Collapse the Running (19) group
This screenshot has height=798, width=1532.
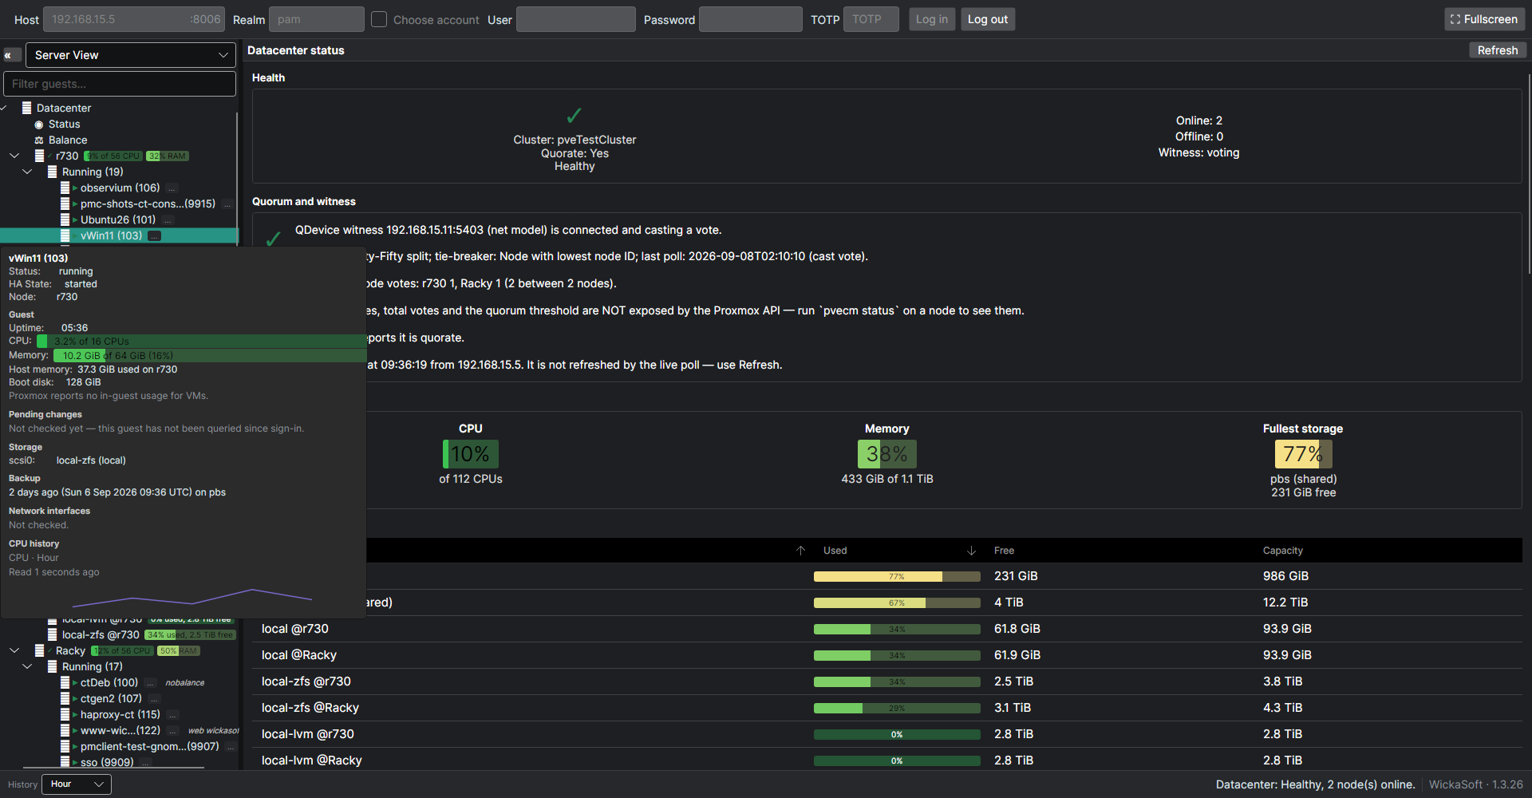tap(27, 172)
